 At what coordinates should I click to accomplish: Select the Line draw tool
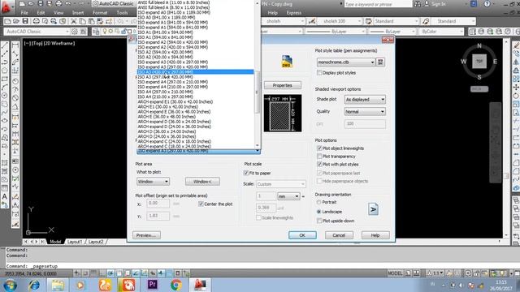5,45
